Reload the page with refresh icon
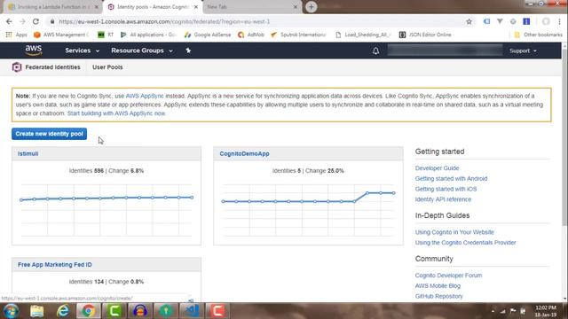 (x=35, y=21)
